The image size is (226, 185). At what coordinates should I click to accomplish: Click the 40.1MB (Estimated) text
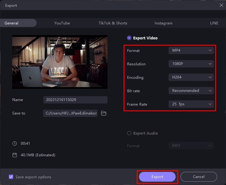tap(38, 155)
